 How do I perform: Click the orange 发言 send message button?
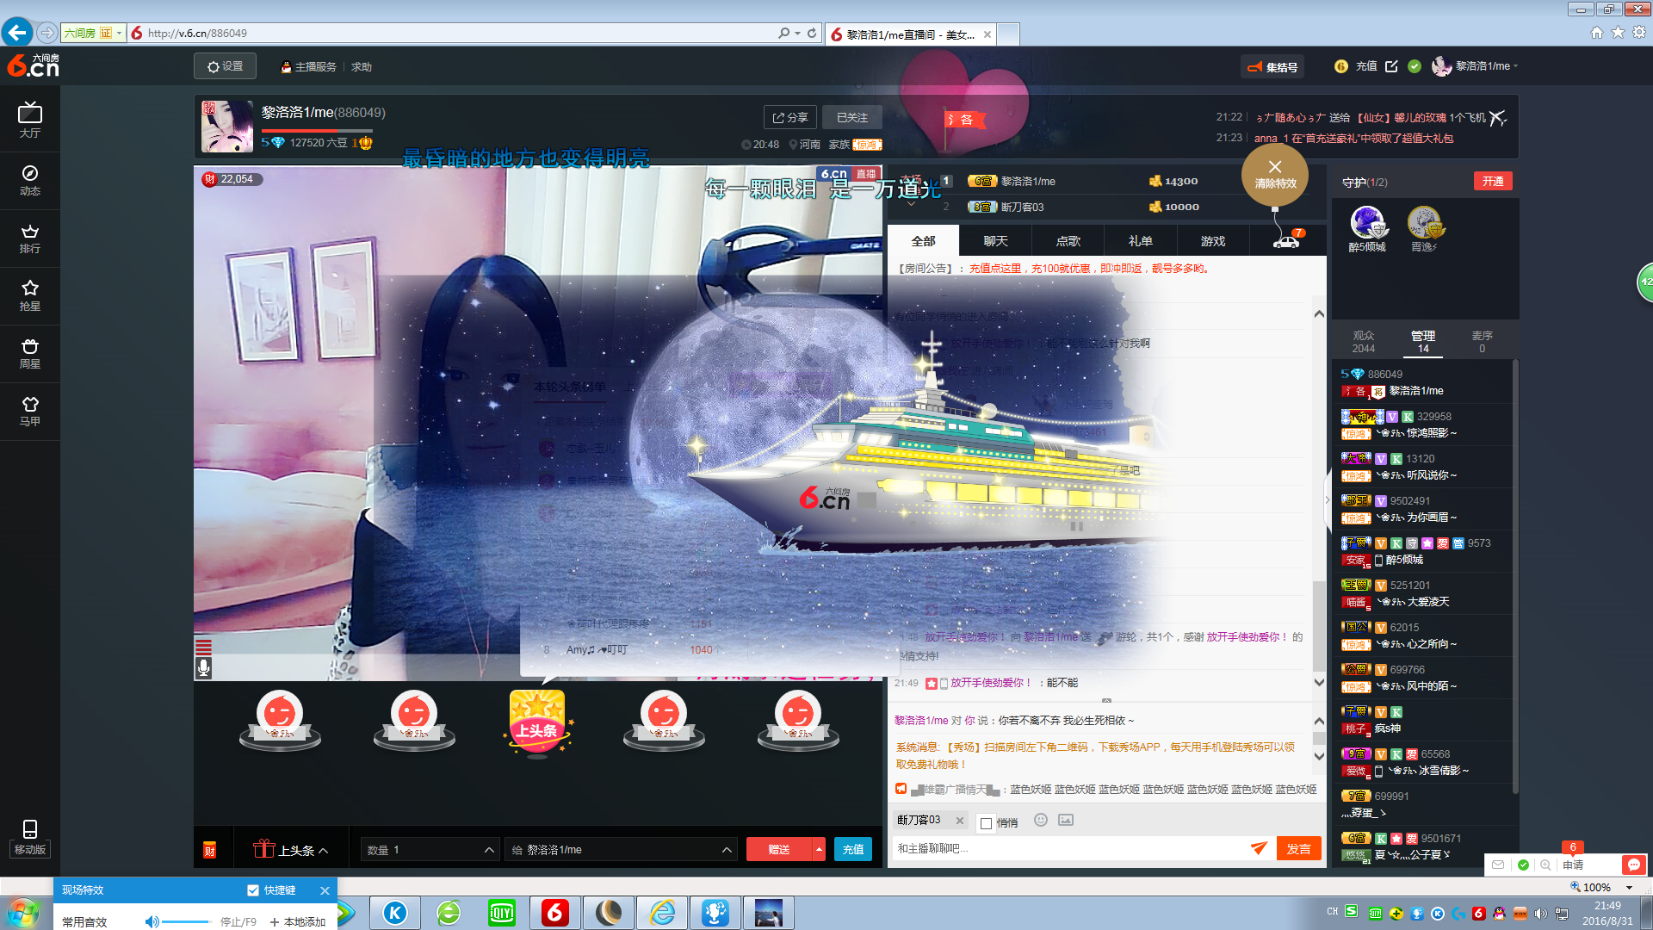coord(1298,848)
